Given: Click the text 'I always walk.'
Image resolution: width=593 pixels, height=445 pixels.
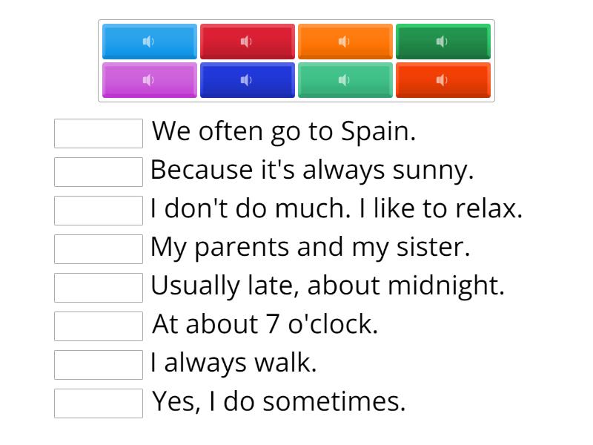Looking at the screenshot, I should (x=233, y=363).
